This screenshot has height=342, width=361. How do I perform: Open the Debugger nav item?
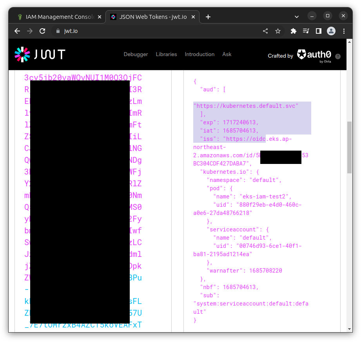pos(136,55)
